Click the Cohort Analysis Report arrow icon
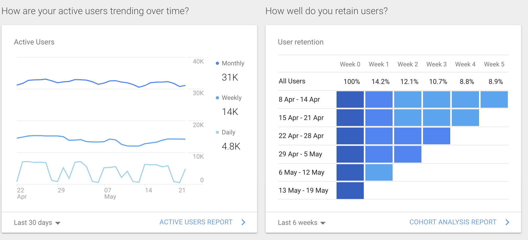 tap(507, 222)
